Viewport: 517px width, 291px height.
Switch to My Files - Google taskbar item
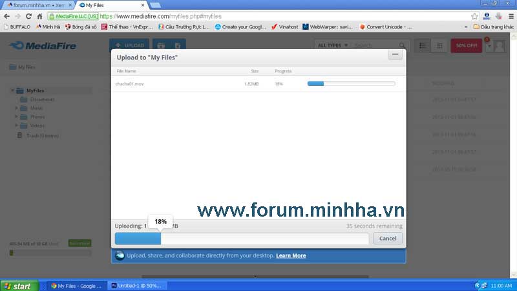76,286
